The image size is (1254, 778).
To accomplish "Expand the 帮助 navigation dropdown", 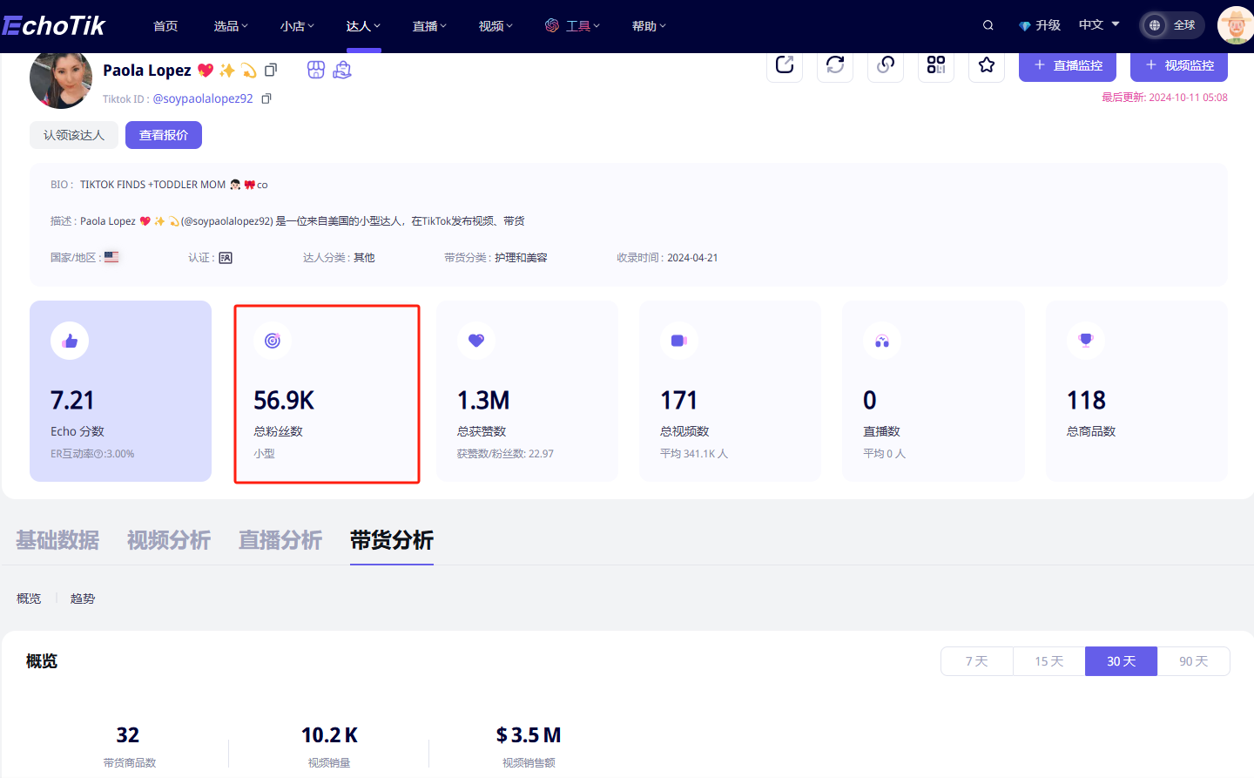I will tap(649, 26).
